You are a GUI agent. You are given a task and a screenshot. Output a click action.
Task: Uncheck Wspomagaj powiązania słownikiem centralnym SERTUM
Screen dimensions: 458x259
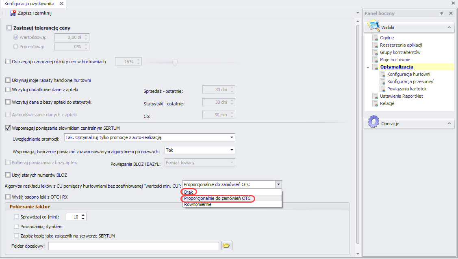[x=8, y=128]
